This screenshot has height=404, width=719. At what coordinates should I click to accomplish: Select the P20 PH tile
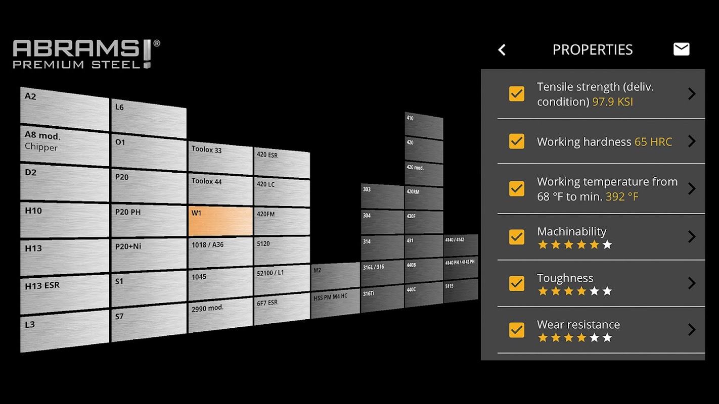point(149,220)
